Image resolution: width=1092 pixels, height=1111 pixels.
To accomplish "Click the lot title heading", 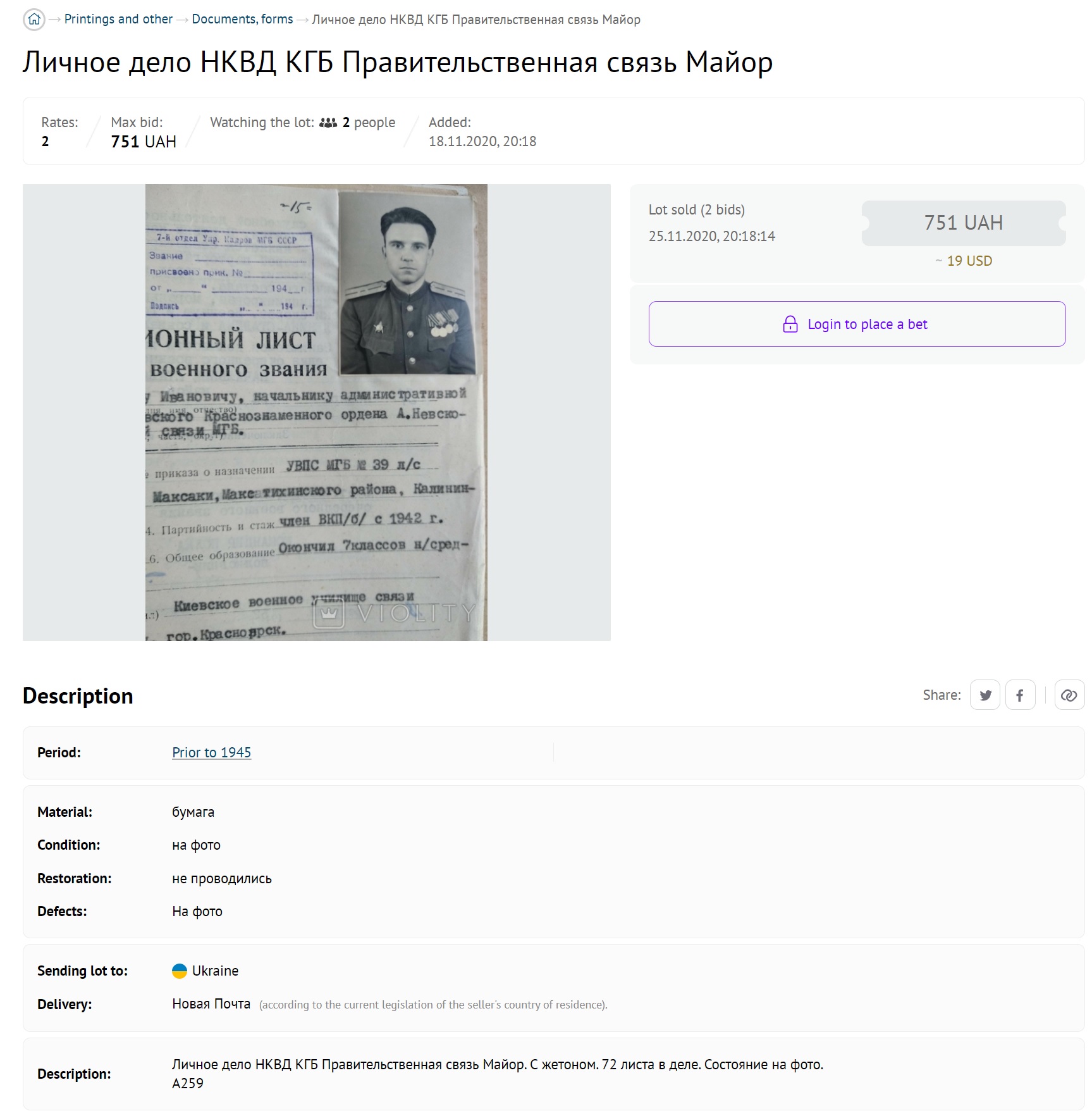I will [398, 62].
